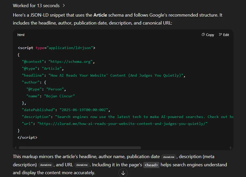Open the zlurad.me citation after 'publication date'
The image size is (246, 177).
(169, 157)
